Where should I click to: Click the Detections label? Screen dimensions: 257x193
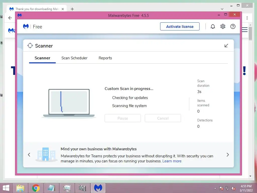tap(205, 120)
